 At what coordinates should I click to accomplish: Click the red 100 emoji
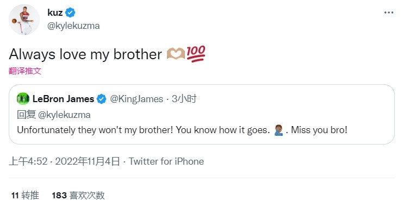coord(196,54)
